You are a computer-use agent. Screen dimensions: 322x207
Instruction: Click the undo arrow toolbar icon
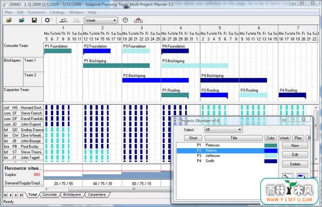[64, 20]
